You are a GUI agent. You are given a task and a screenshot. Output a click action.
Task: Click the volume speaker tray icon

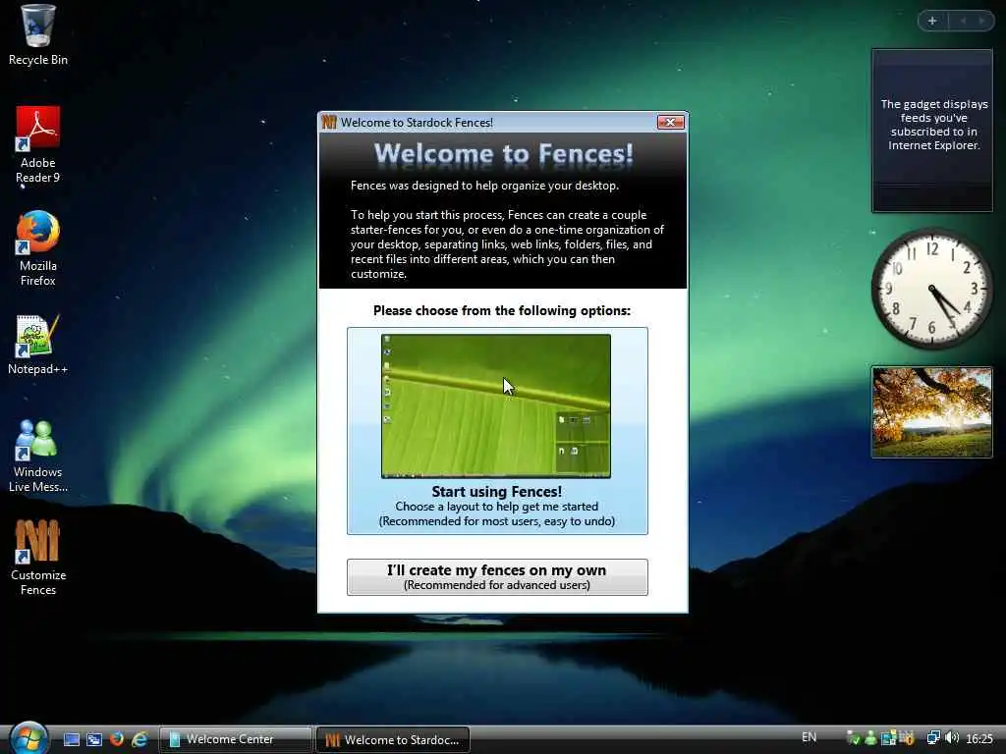pyautogui.click(x=952, y=738)
